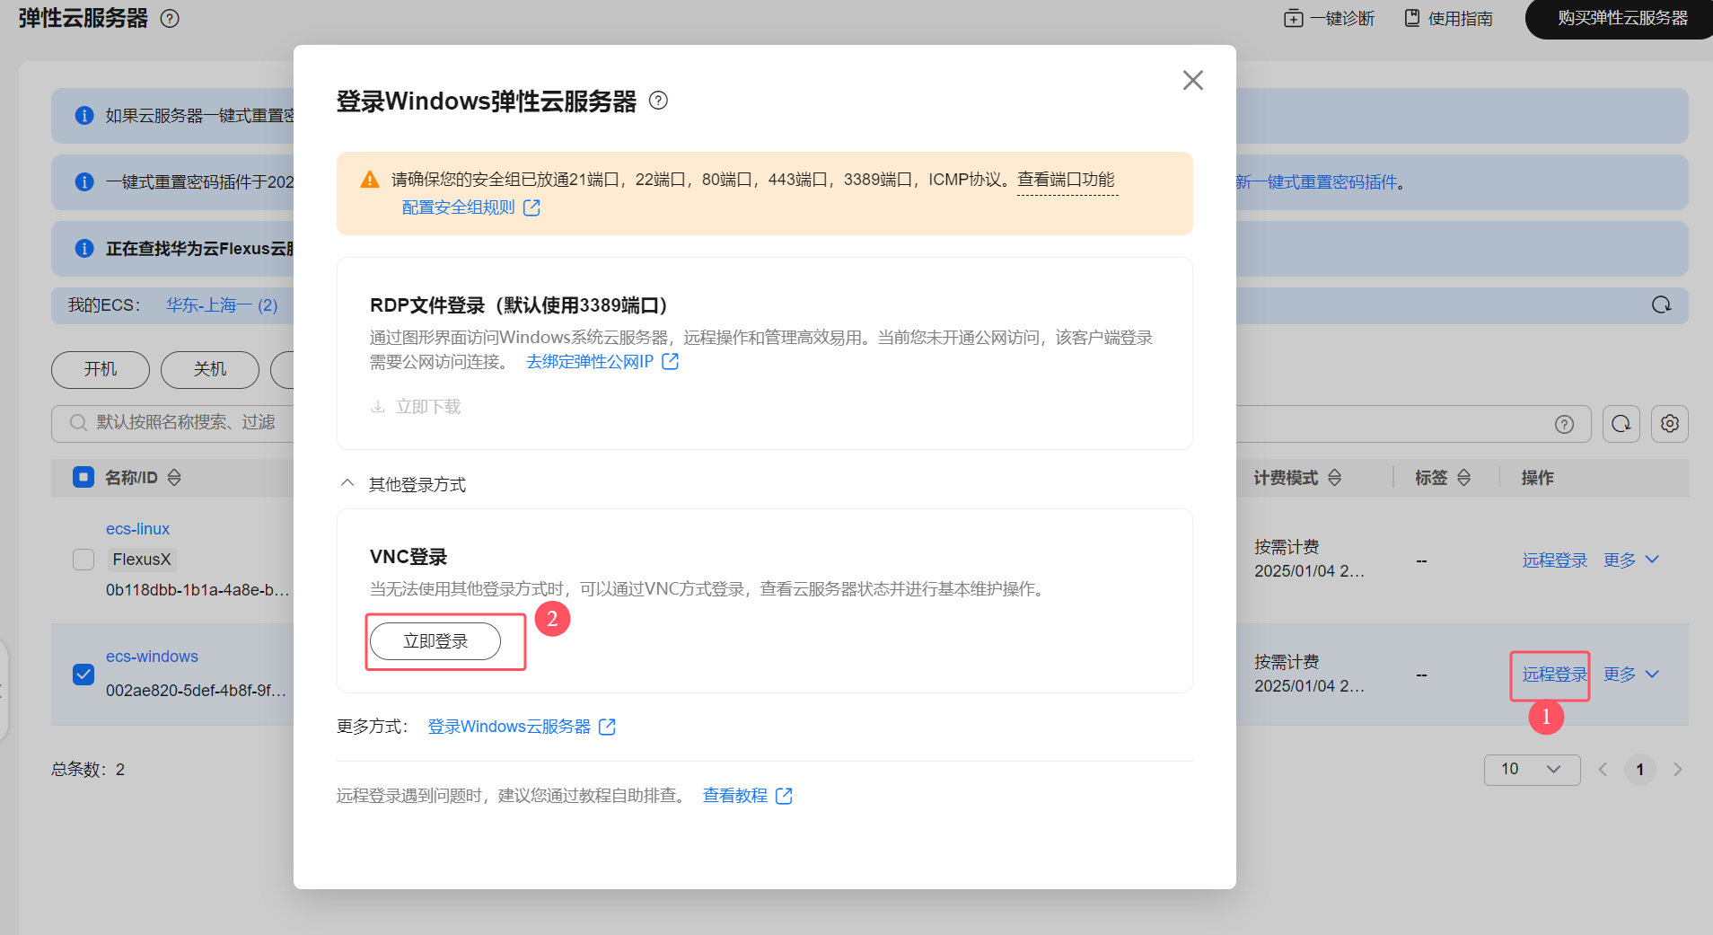The height and width of the screenshot is (935, 1713).
Task: Click help icon inside search bar
Action: (1564, 424)
